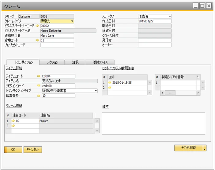Viewport: 215px width, 170px height.
Task: Focus the プロジェクトコード input field
Action: coord(57,45)
